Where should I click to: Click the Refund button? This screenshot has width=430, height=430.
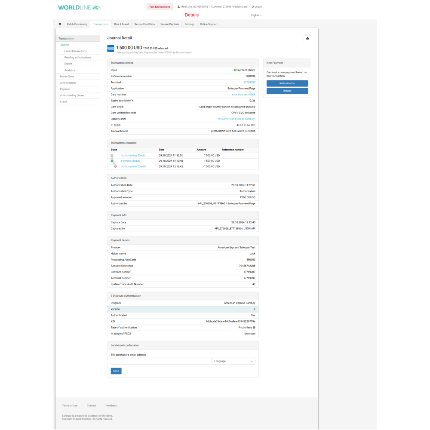[287, 91]
